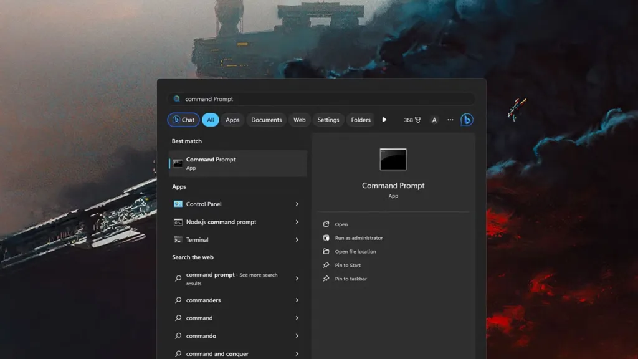
Task: Click the search icon beside 'commanders'
Action: coord(178,300)
